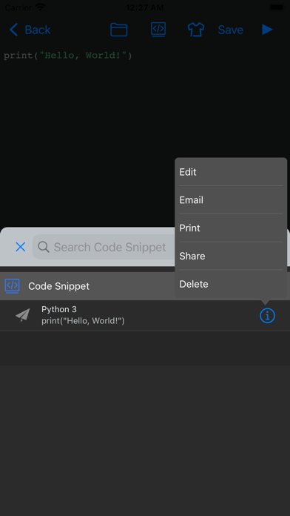Go back with the Back button
Viewport: 290px width, 516px height.
30,30
